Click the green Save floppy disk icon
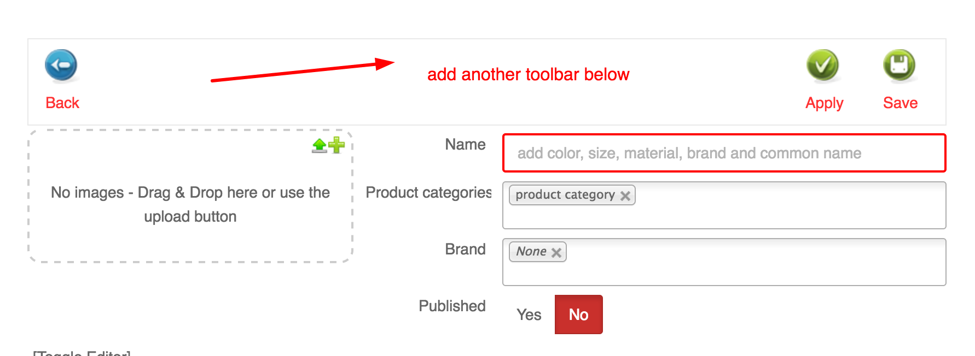This screenshot has height=356, width=975. coord(899,65)
